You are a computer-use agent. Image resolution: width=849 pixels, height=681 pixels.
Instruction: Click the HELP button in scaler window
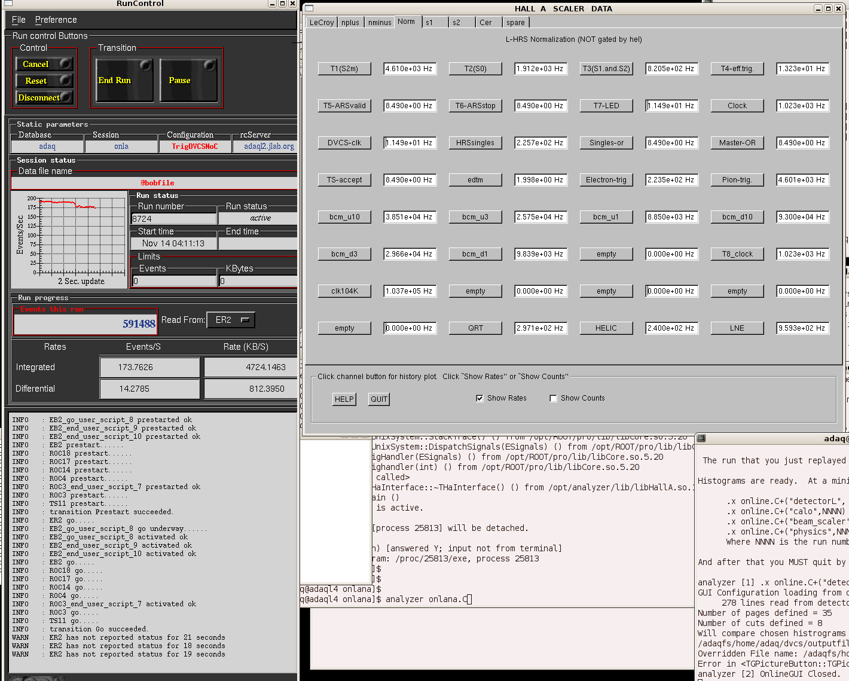(x=344, y=399)
